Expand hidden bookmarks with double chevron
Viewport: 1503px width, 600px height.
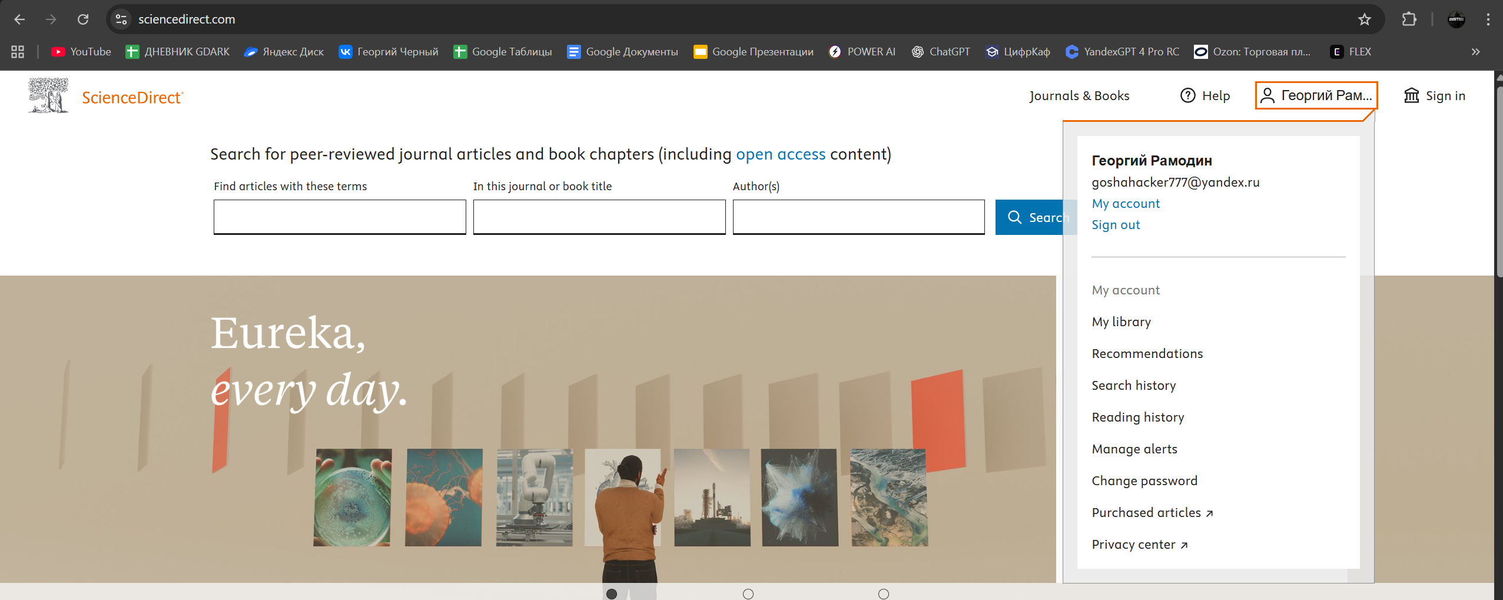pos(1475,52)
